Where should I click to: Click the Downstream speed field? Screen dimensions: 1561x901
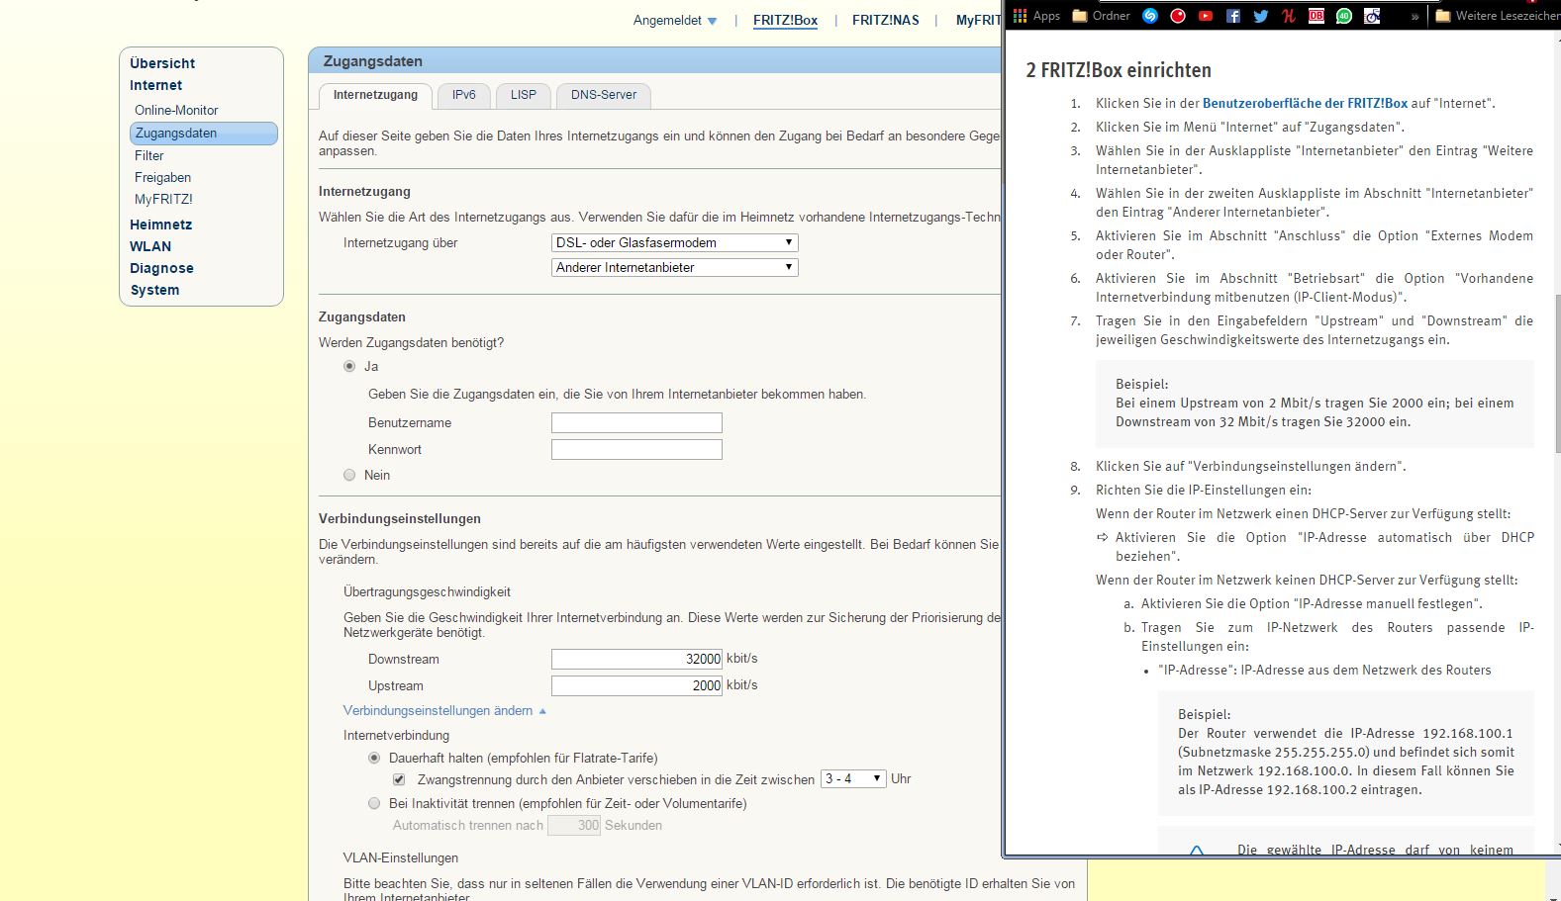tap(636, 659)
